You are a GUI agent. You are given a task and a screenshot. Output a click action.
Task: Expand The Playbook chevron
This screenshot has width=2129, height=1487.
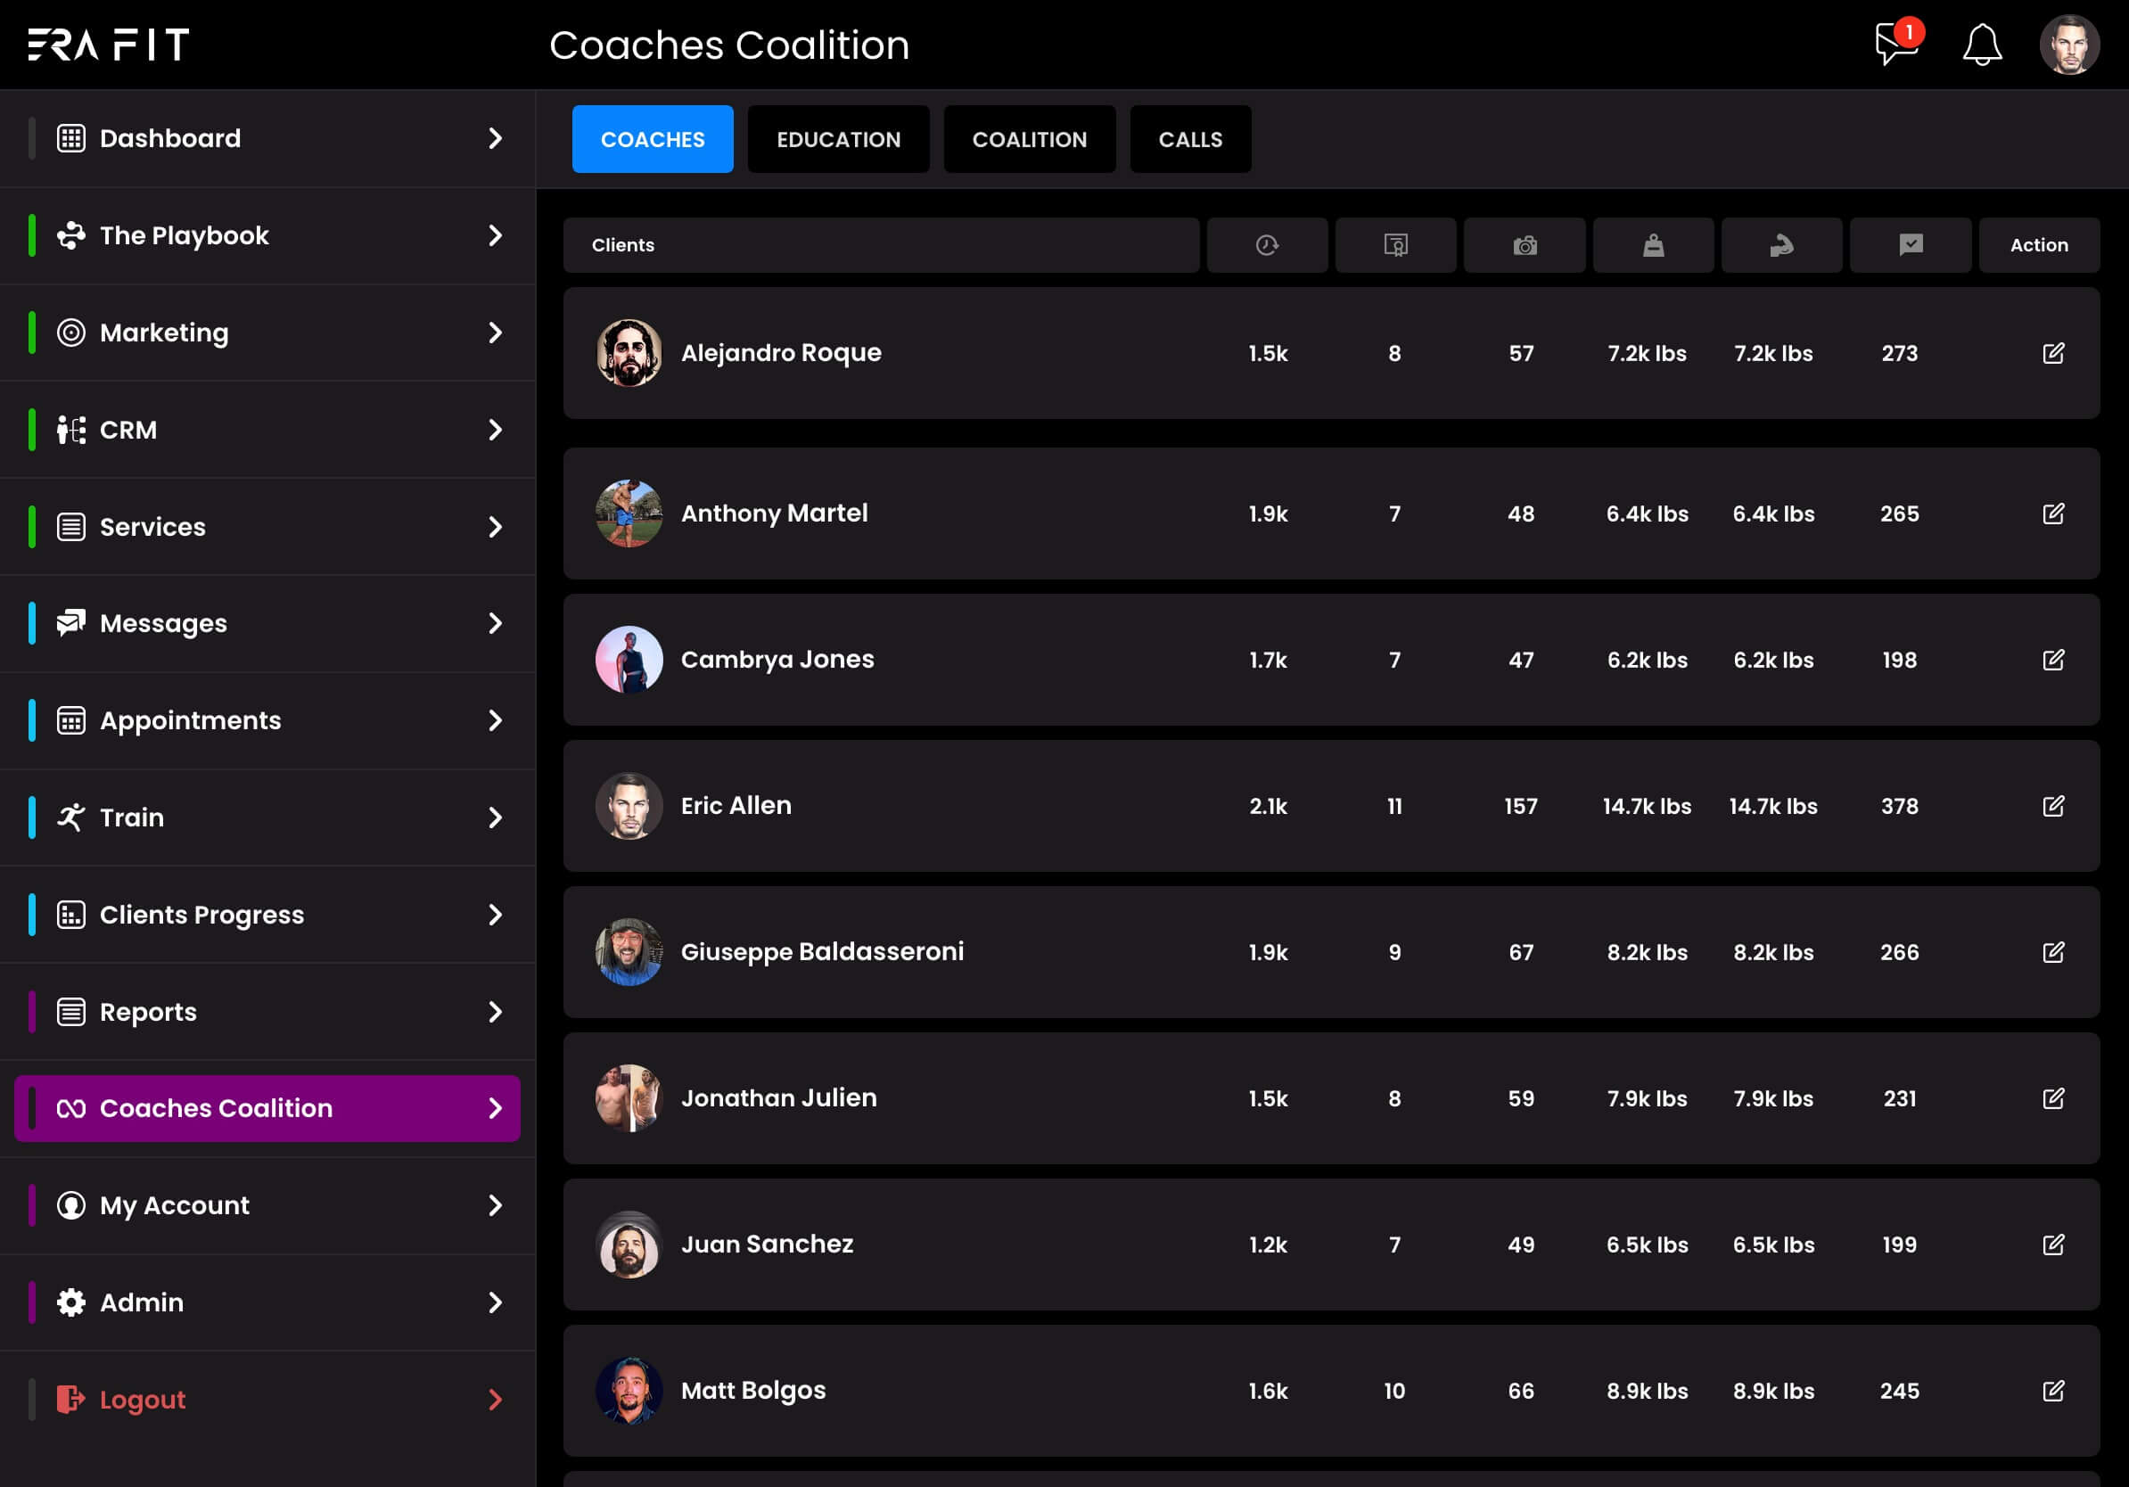(x=495, y=235)
